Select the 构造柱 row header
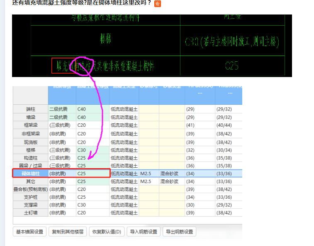 (31, 158)
